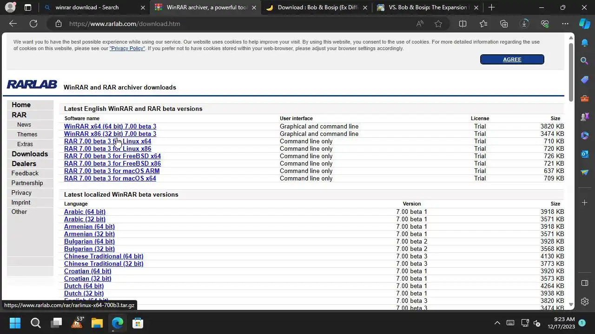Download Dutch (64 bit) version
The height and width of the screenshot is (334, 595).
pos(84,286)
